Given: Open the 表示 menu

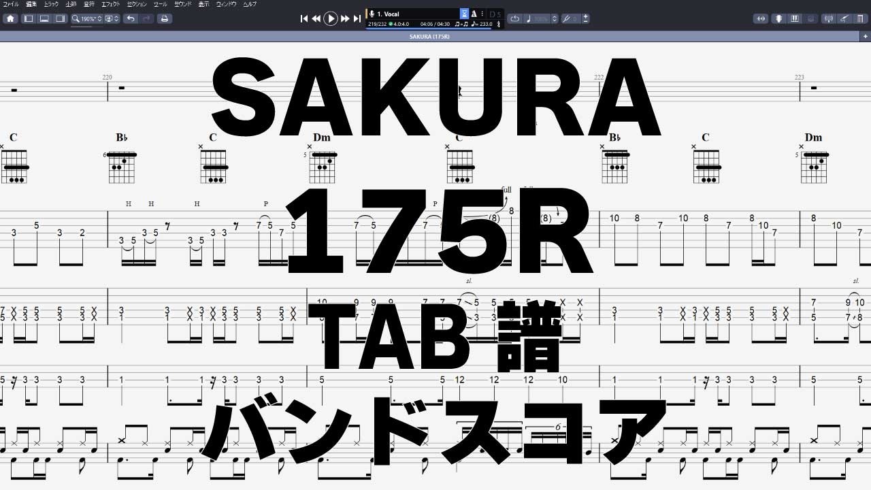Looking at the screenshot, I should [x=203, y=4].
